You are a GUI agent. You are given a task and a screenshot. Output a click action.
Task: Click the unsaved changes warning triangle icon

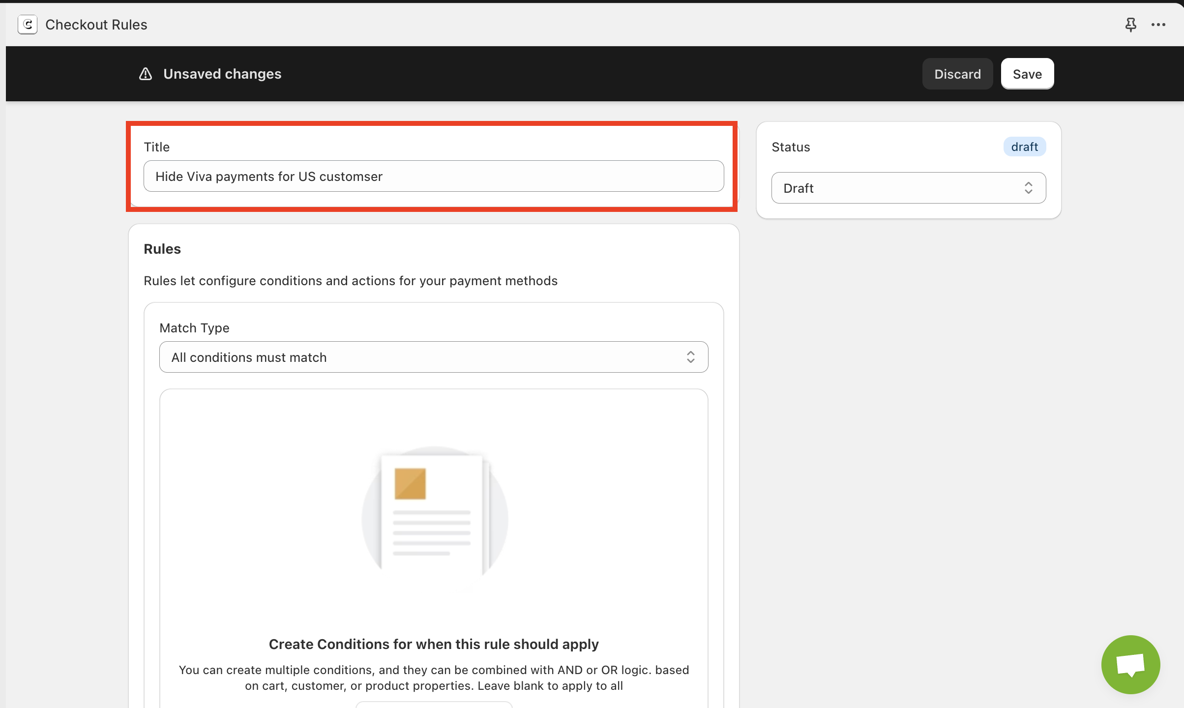pos(146,74)
